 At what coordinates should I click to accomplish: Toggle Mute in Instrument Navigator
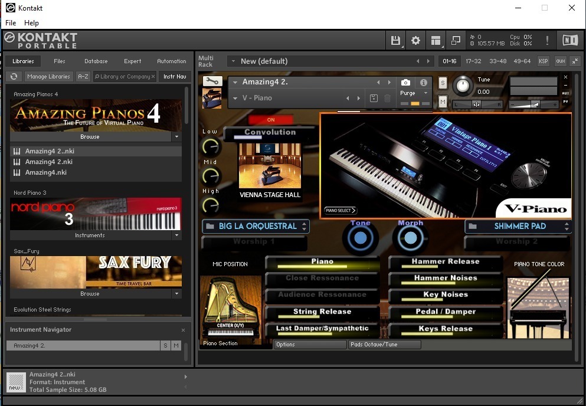[176, 346]
